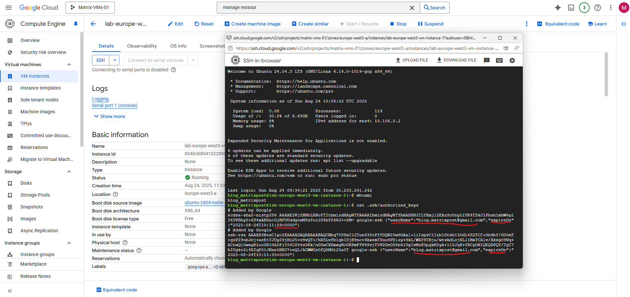630x297 pixels.
Task: Go back using the arrow icon
Action: 93,24
